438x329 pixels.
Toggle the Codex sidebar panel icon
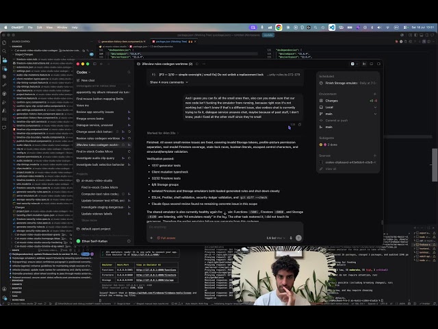94,64
